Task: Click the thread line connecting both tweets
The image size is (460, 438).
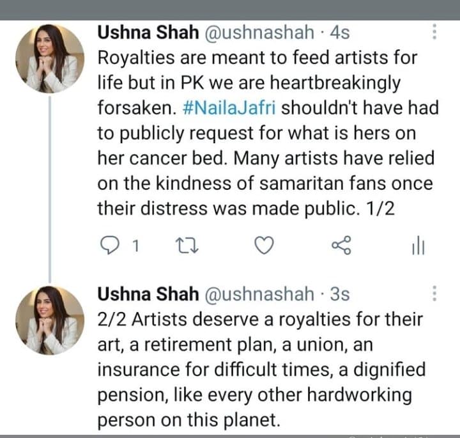Action: click(x=50, y=190)
